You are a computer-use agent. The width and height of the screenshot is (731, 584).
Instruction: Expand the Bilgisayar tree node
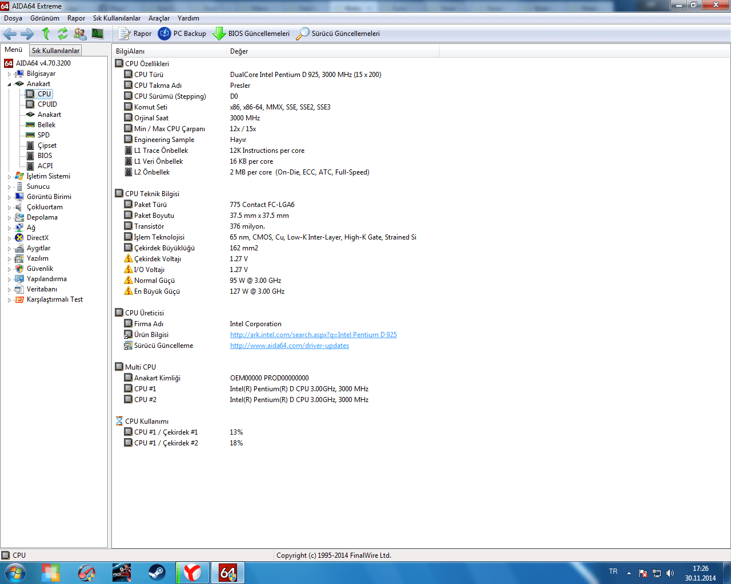[9, 74]
